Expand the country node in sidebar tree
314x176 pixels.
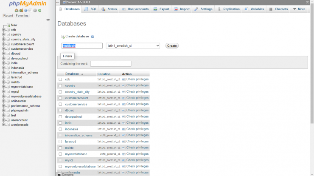click(x=3, y=34)
